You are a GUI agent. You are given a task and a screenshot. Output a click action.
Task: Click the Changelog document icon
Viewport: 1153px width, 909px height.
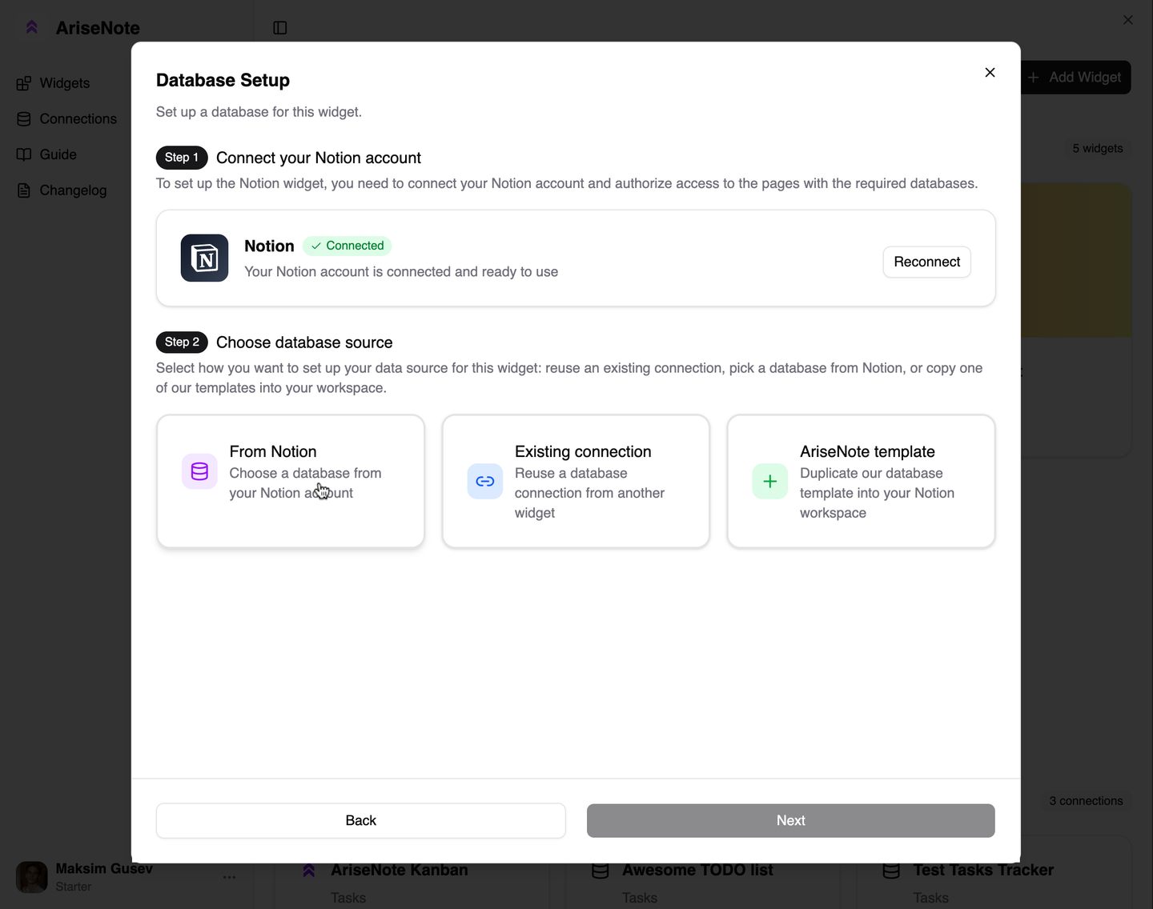click(x=24, y=190)
